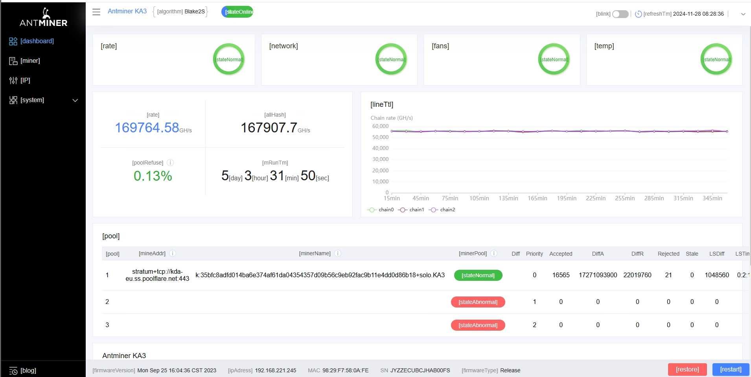Expand the system submenu chevron
Screen dimensions: 751x377
coord(75,101)
